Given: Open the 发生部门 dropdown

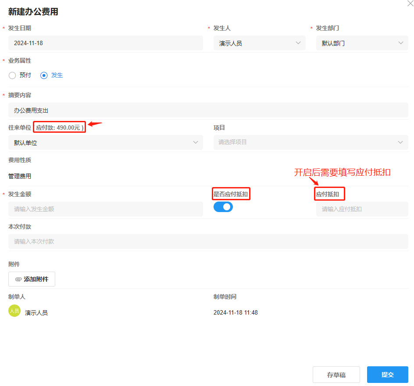Looking at the screenshot, I should pyautogui.click(x=362, y=43).
